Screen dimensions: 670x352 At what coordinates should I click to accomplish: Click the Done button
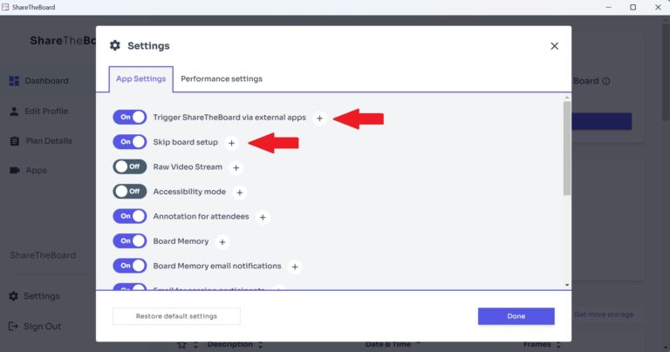(516, 316)
